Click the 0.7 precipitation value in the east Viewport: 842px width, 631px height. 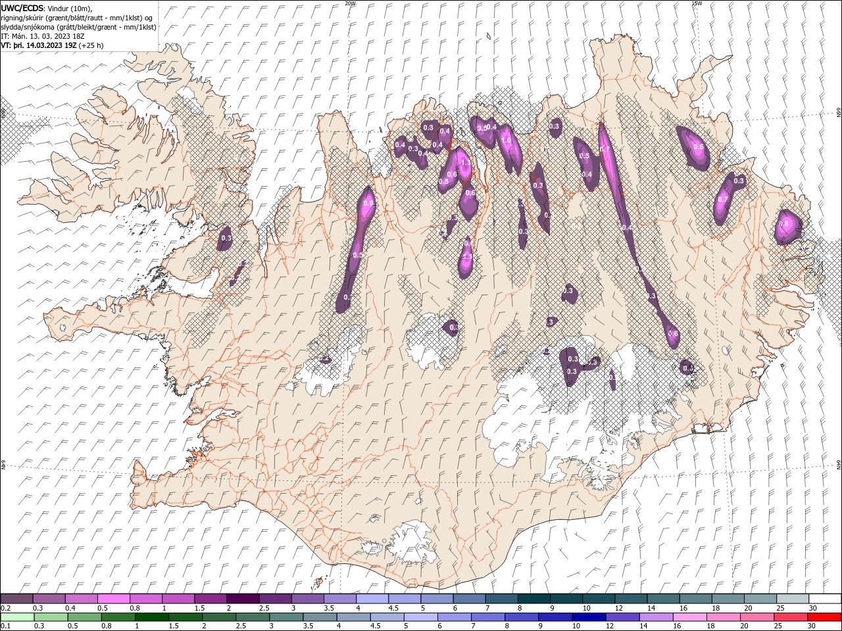(723, 199)
